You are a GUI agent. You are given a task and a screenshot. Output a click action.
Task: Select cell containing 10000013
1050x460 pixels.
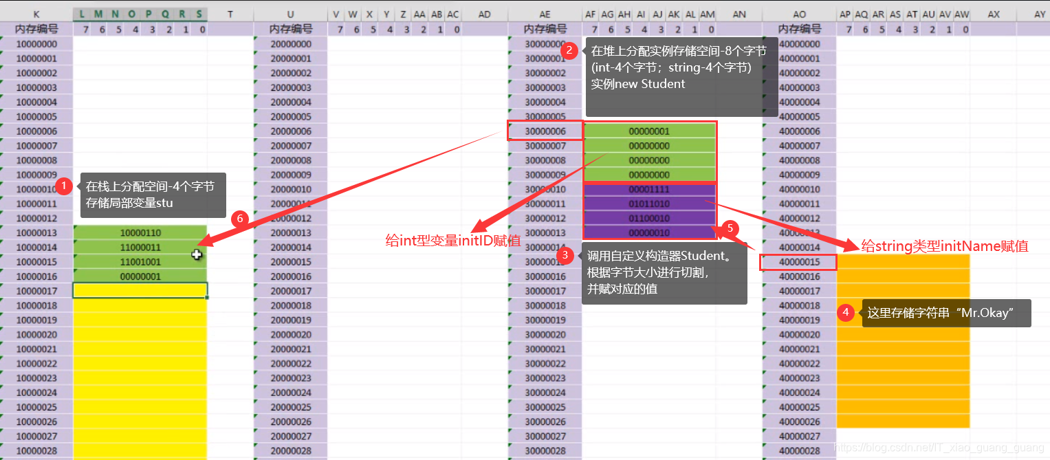click(x=36, y=232)
